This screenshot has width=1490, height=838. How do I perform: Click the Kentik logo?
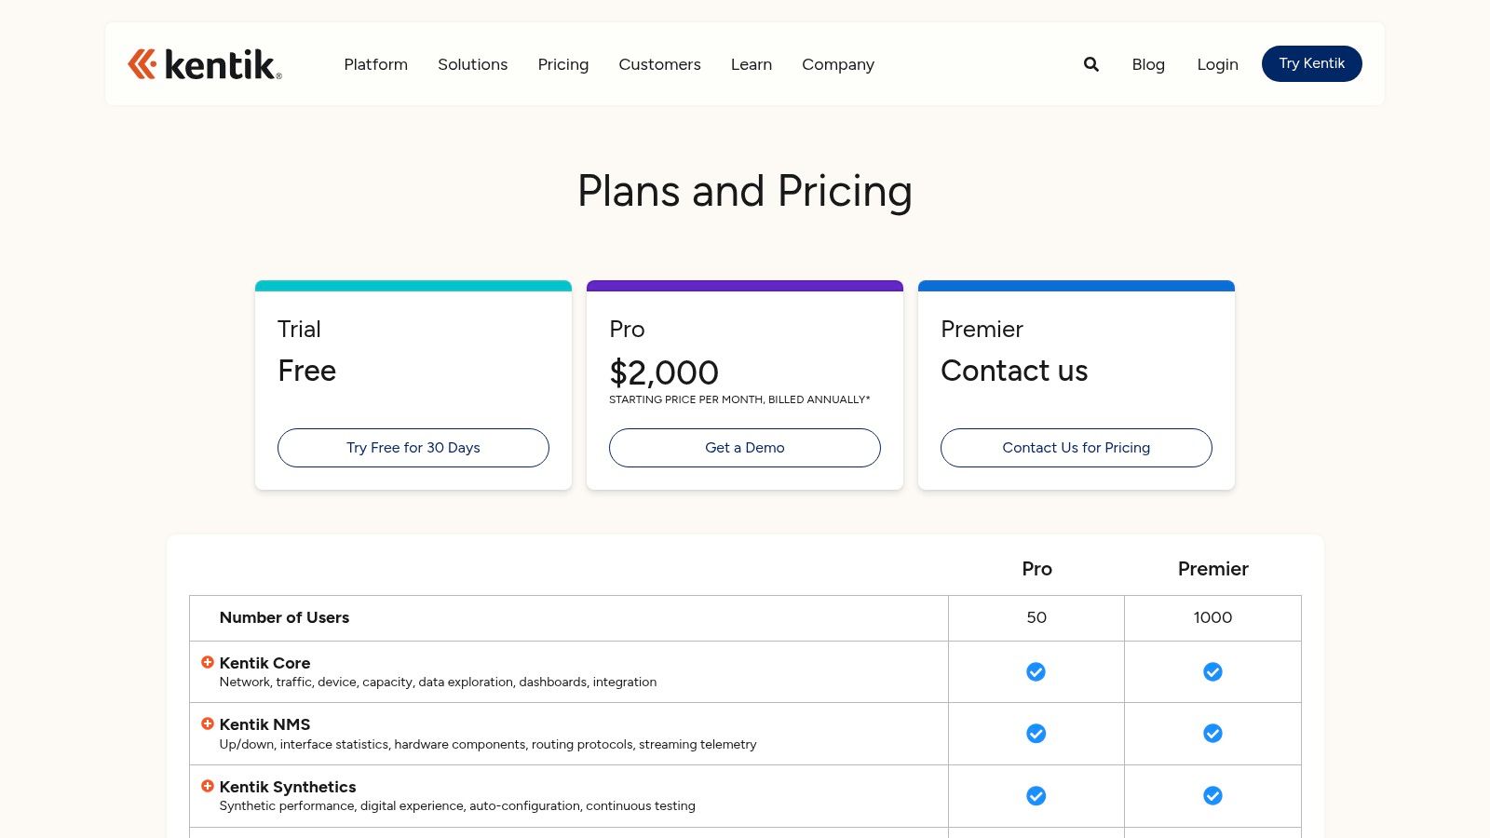tap(203, 63)
